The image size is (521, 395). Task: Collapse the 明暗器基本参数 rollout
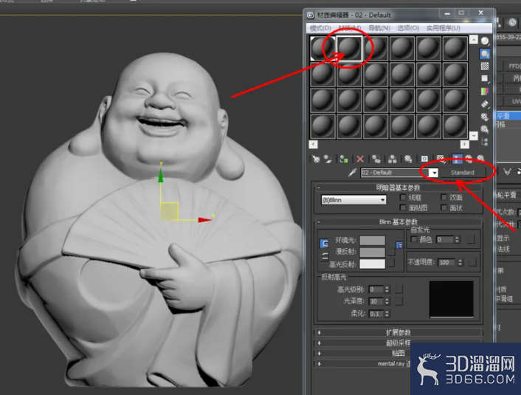(x=398, y=188)
